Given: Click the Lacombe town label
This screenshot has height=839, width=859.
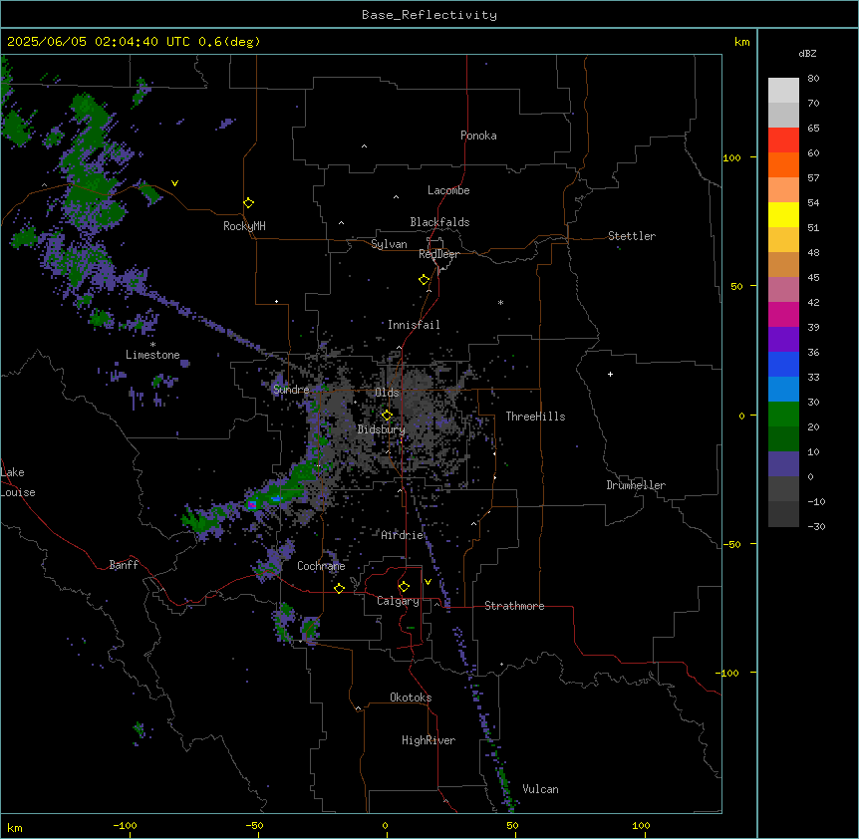Looking at the screenshot, I should (x=448, y=190).
